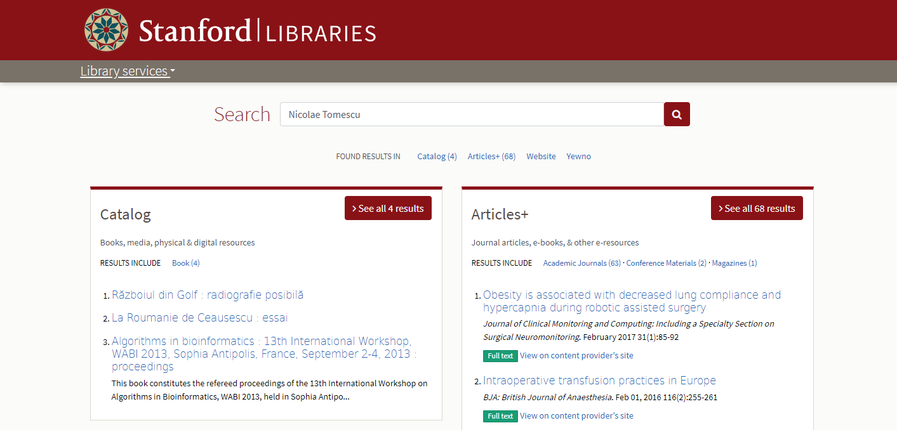
Task: Click the magnifying glass search button
Action: (677, 114)
